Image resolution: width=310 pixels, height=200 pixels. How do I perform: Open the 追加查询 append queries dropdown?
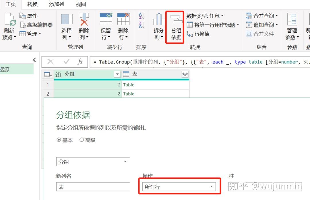(262, 25)
